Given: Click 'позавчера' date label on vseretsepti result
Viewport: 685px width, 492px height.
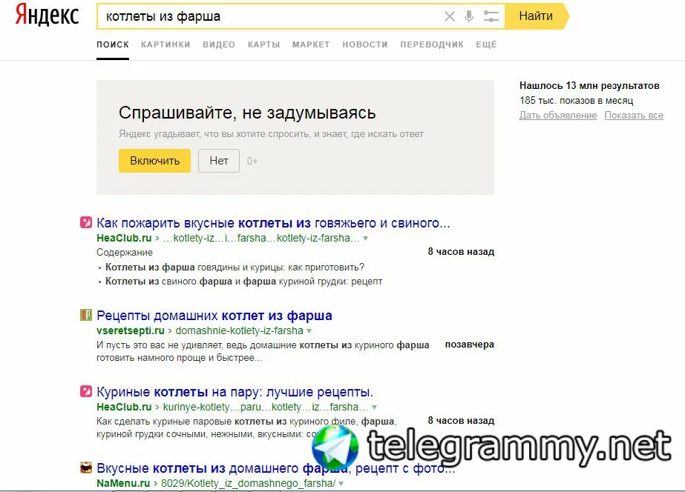Looking at the screenshot, I should 470,344.
